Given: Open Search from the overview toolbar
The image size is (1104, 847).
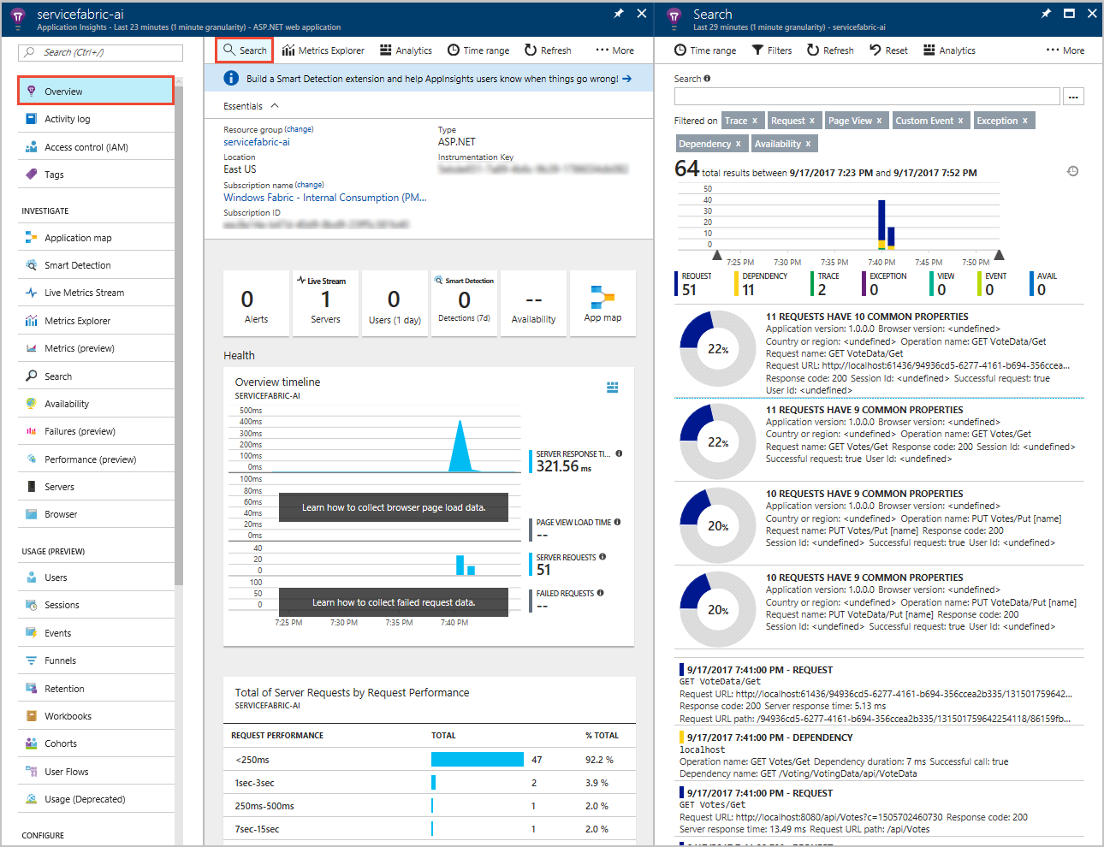Looking at the screenshot, I should coord(245,50).
